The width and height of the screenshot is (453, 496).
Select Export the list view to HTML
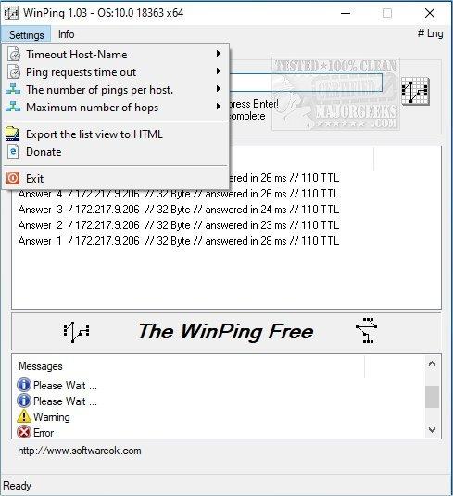pos(94,134)
